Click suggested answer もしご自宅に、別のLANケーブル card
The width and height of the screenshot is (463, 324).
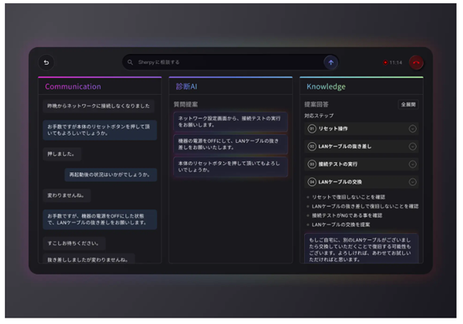[362, 248]
